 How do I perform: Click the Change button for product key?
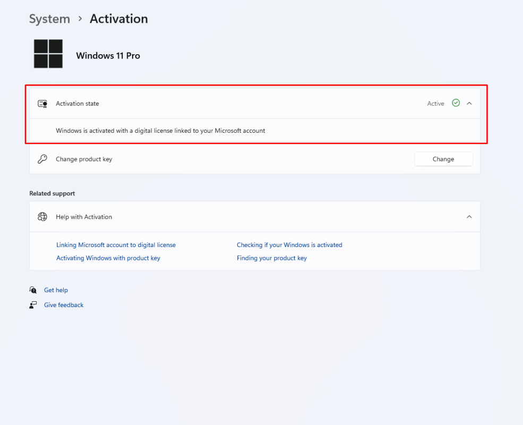coord(443,159)
